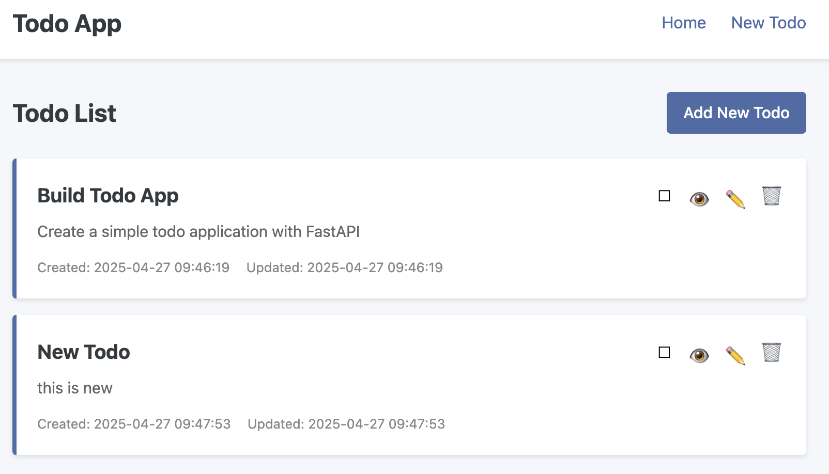Click Created timestamp ending 09:46:19
The image size is (829, 474).
point(133,267)
